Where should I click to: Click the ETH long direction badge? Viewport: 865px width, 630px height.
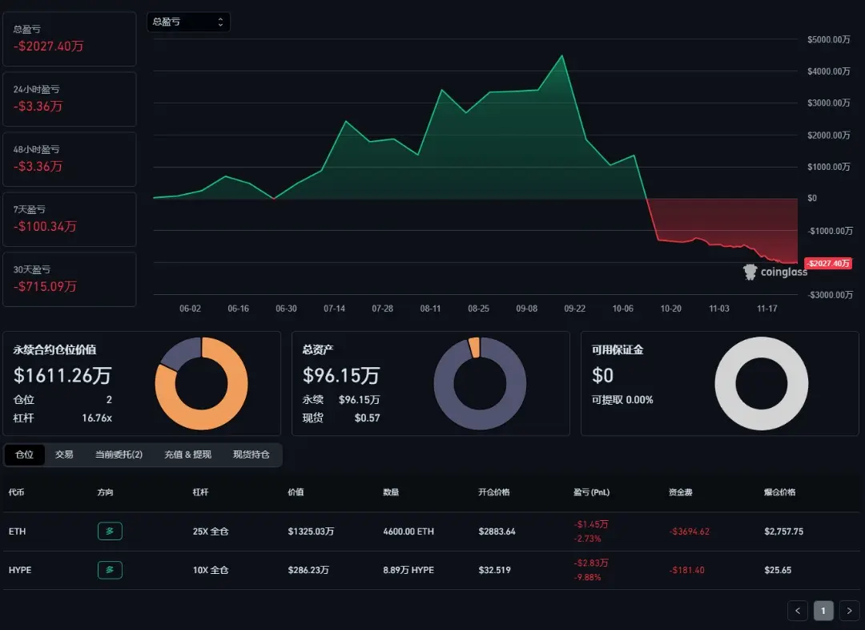[110, 531]
